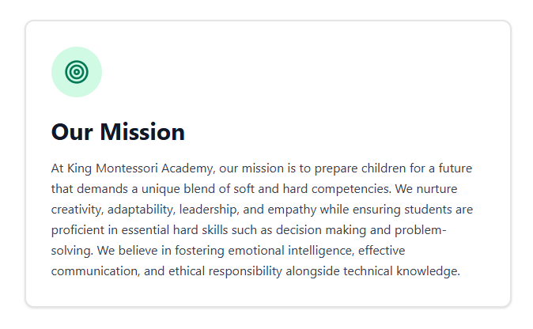
Task: Click the "Our Mission" heading
Action: (118, 132)
